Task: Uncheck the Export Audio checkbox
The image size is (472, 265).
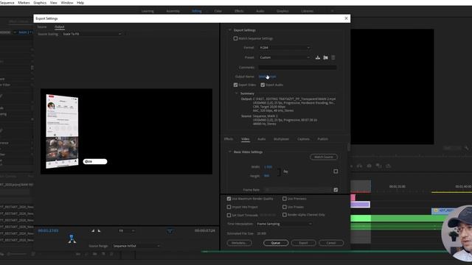Action: click(x=263, y=85)
